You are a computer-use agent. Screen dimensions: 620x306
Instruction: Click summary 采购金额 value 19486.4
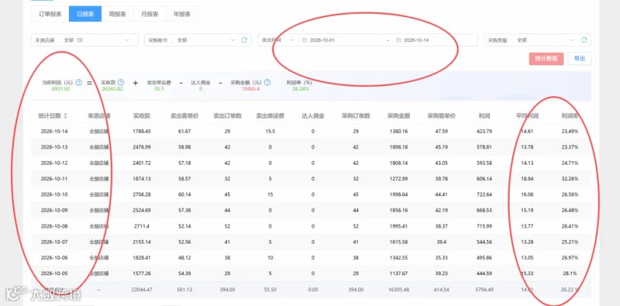pyautogui.click(x=250, y=89)
